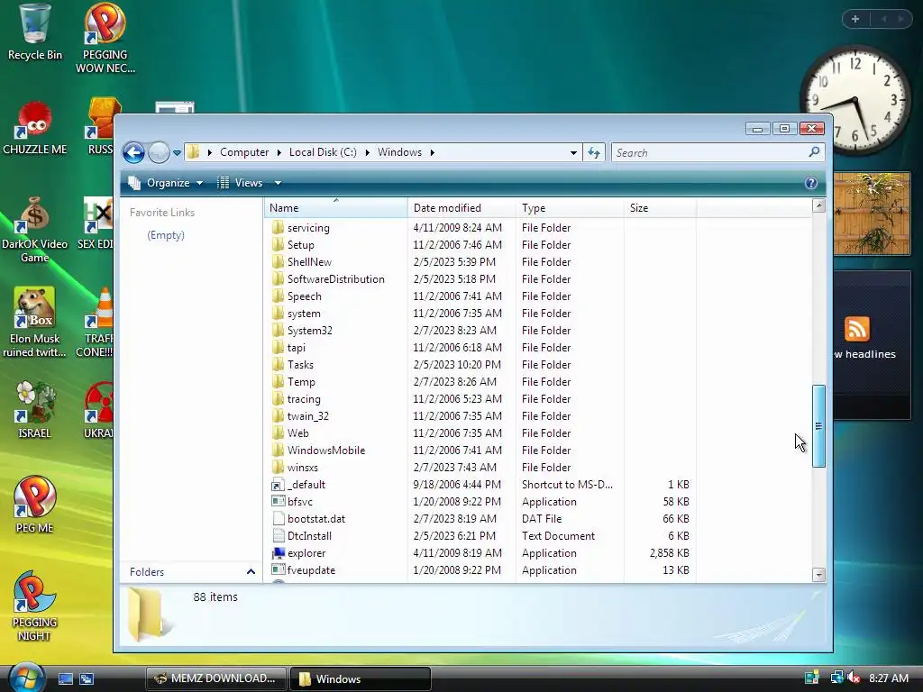Select the servicing folder name
923x692 pixels.
[308, 228]
